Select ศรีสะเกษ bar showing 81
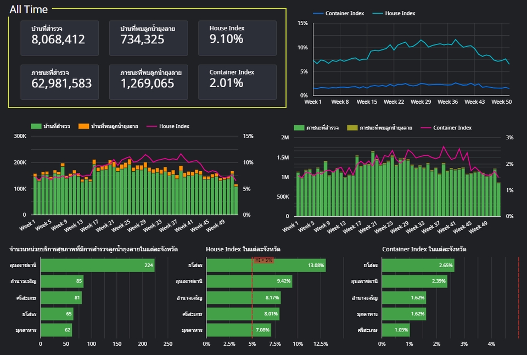The image size is (527, 355). pyautogui.click(x=61, y=297)
